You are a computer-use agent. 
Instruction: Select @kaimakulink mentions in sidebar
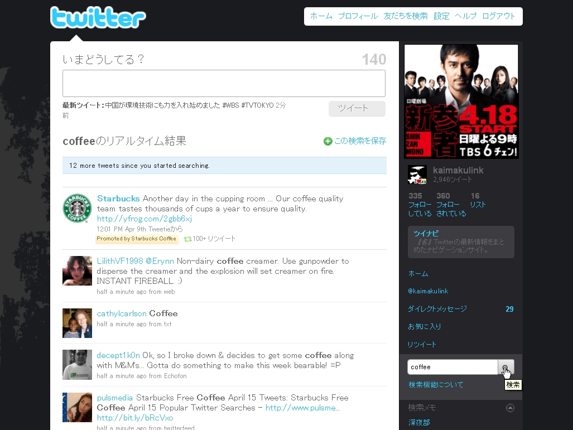coord(428,291)
